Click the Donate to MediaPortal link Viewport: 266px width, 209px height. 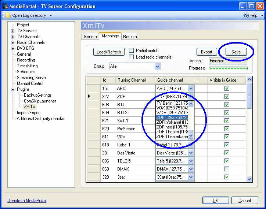(27, 201)
